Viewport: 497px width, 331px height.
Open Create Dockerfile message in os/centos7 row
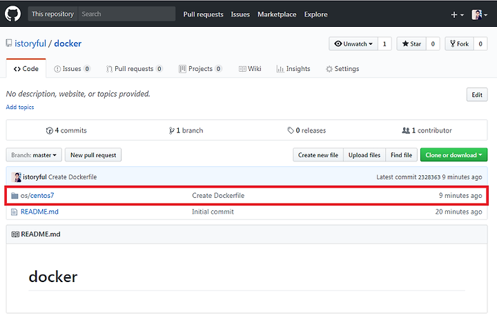coord(218,195)
